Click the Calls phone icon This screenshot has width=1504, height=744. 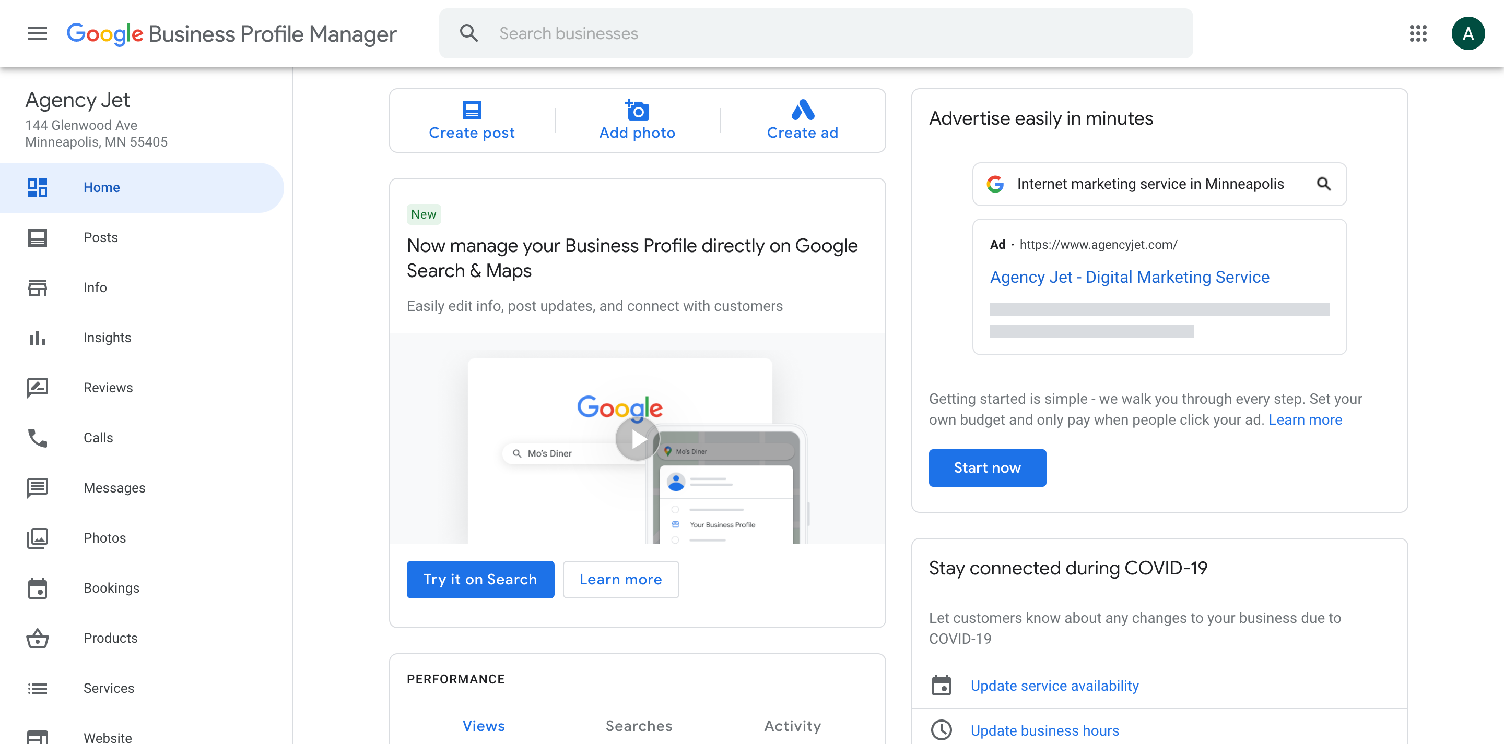(x=38, y=438)
